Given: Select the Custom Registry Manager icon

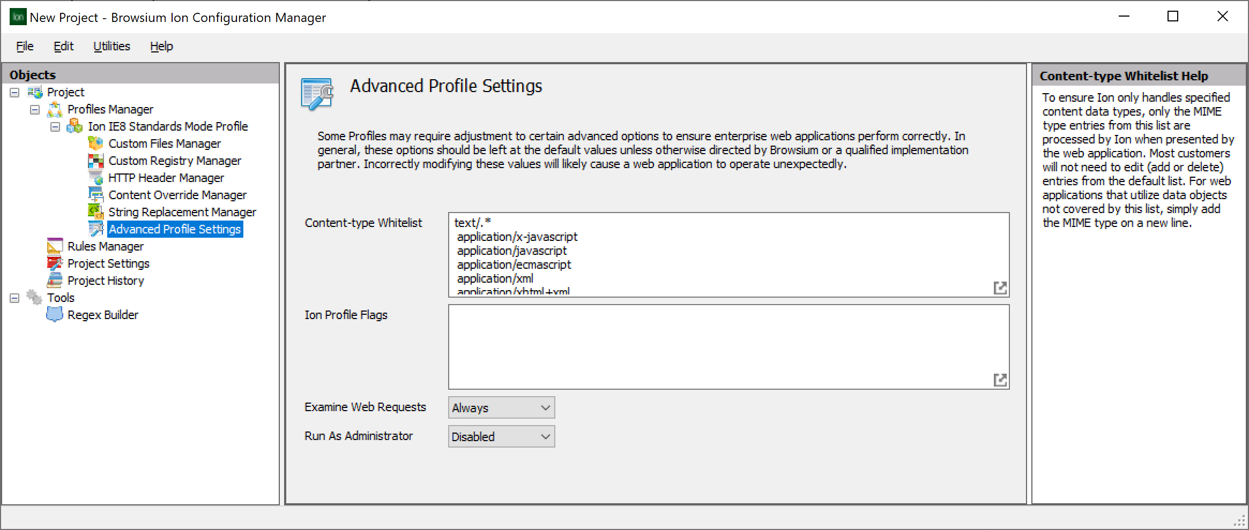Looking at the screenshot, I should point(97,161).
